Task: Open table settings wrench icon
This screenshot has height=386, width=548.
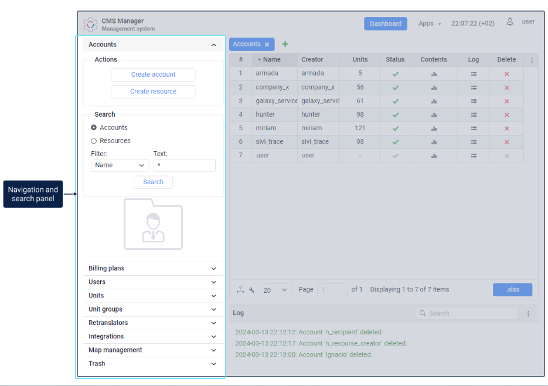Action: (251, 290)
